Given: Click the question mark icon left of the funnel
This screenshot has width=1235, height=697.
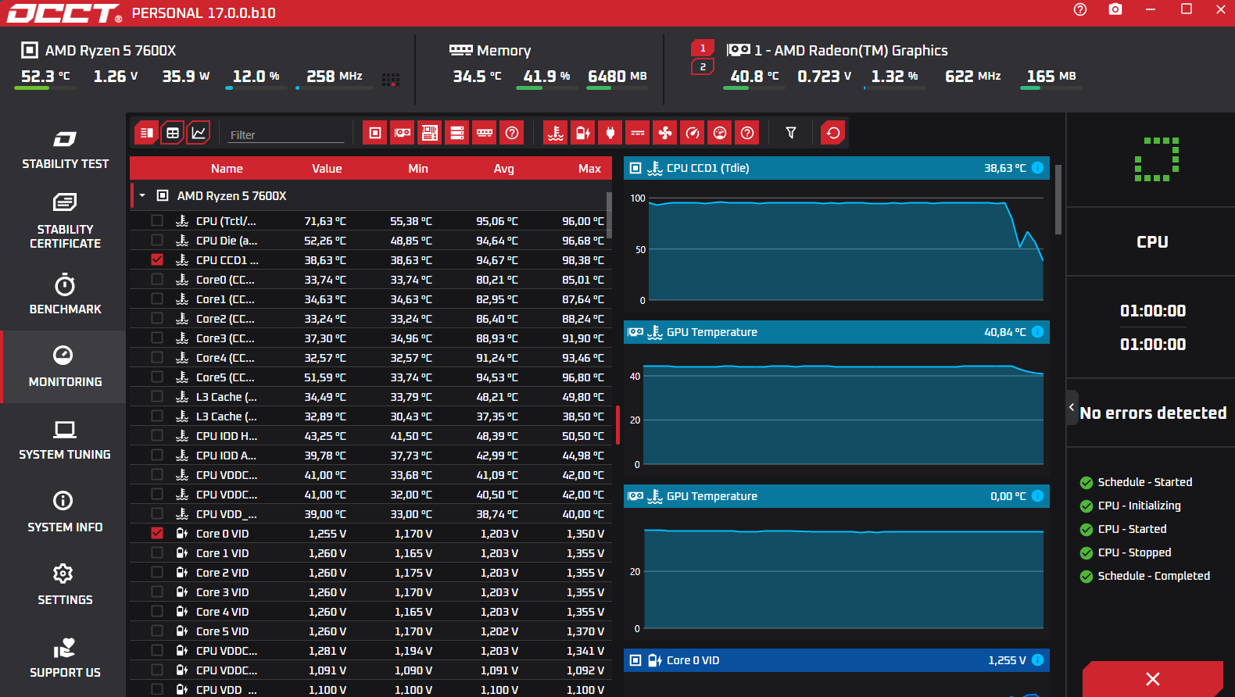Looking at the screenshot, I should pyautogui.click(x=747, y=133).
